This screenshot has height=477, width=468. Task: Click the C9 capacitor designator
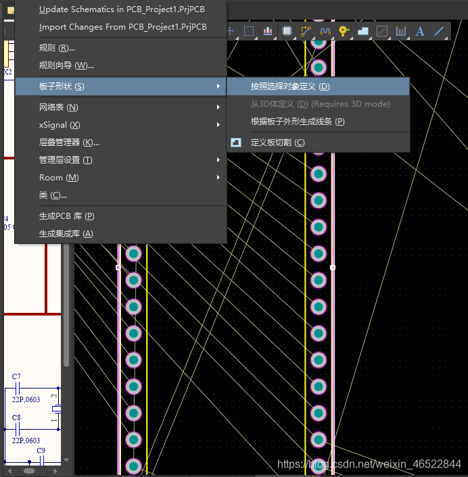[x=41, y=451]
